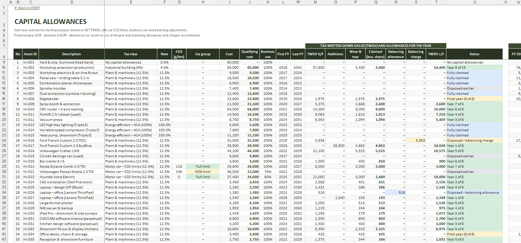Select the Year 9 of 25 status

[474, 67]
